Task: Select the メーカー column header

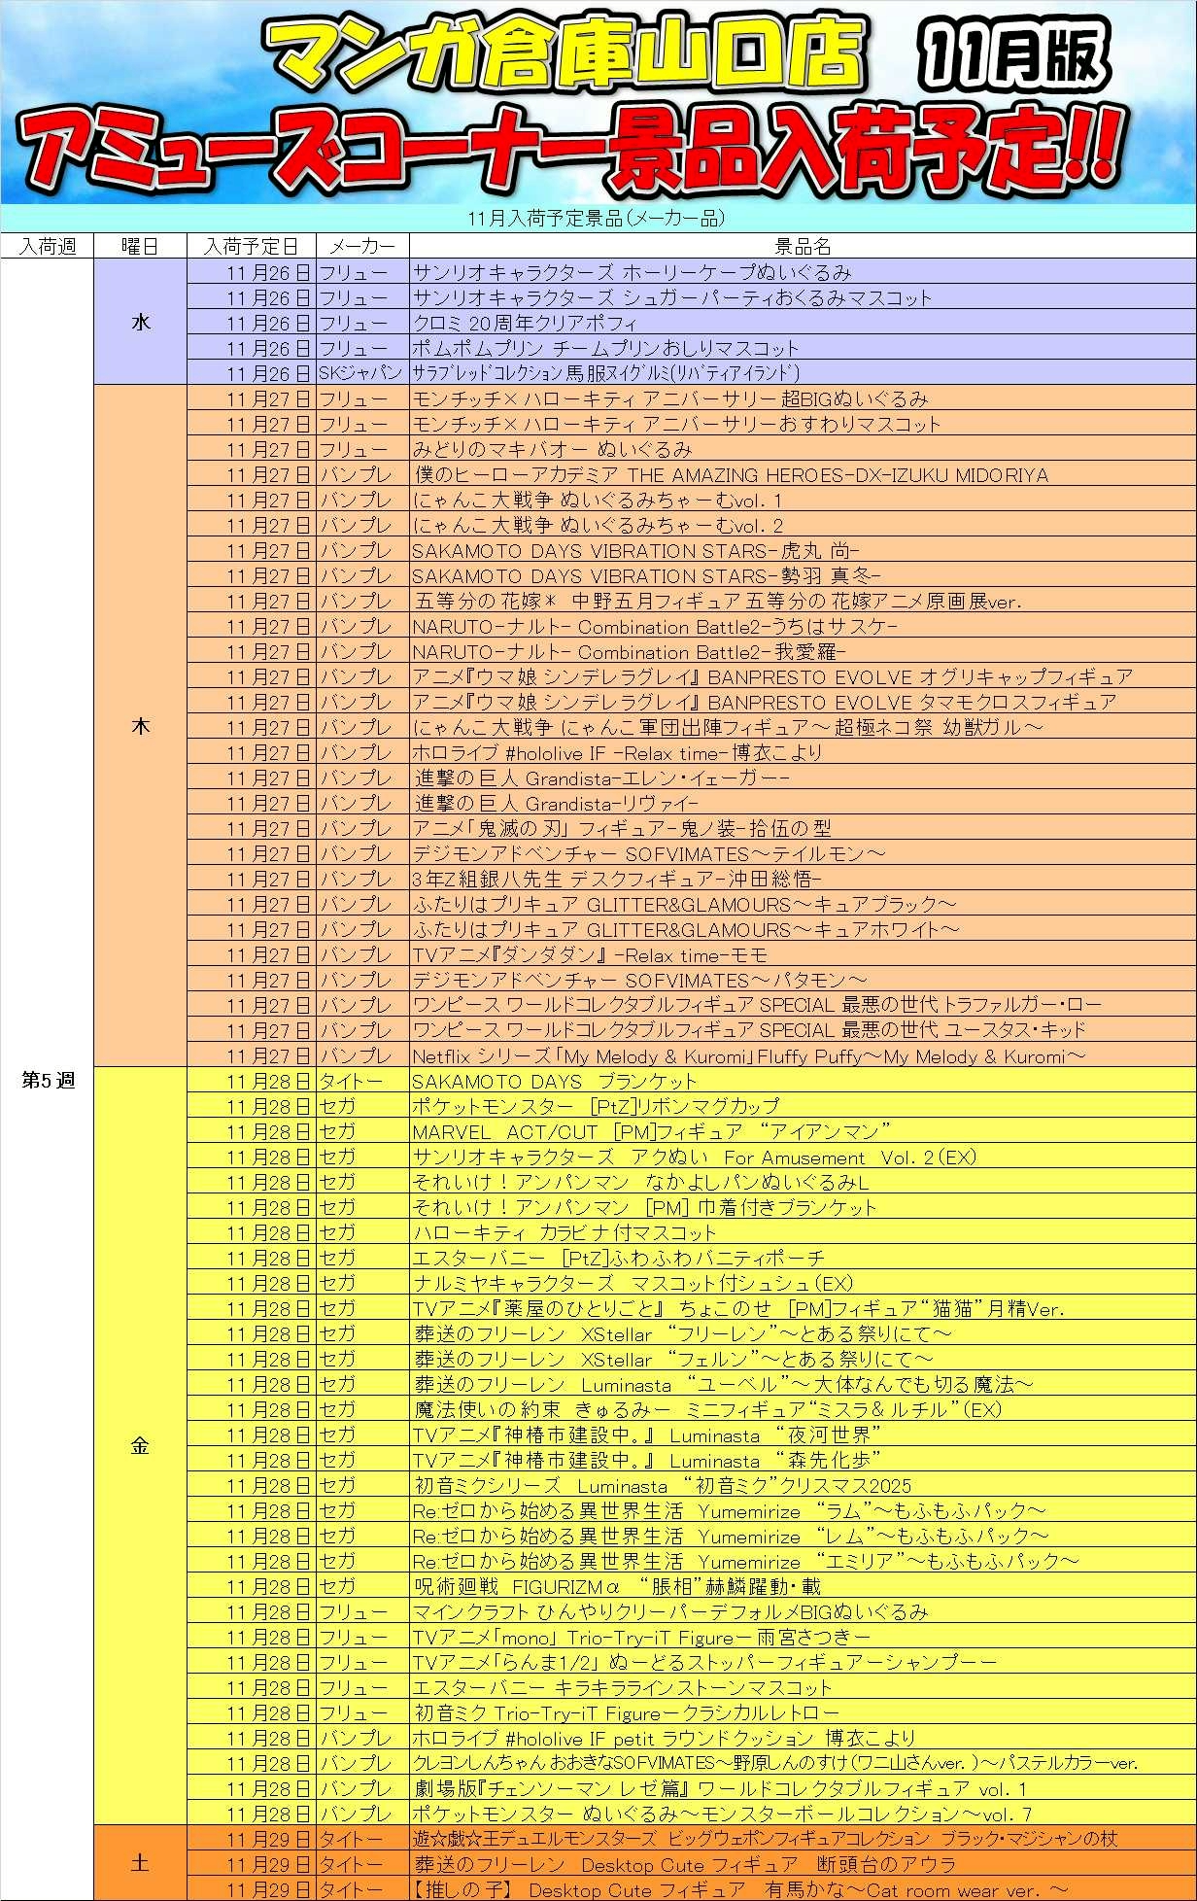Action: click(x=362, y=246)
